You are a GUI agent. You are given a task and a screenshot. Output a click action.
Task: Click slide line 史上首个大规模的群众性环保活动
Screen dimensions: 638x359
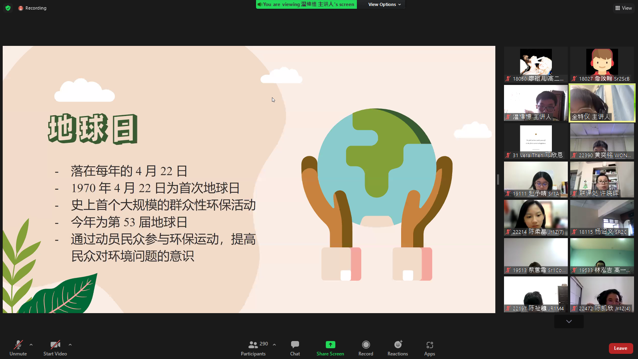[x=163, y=205]
